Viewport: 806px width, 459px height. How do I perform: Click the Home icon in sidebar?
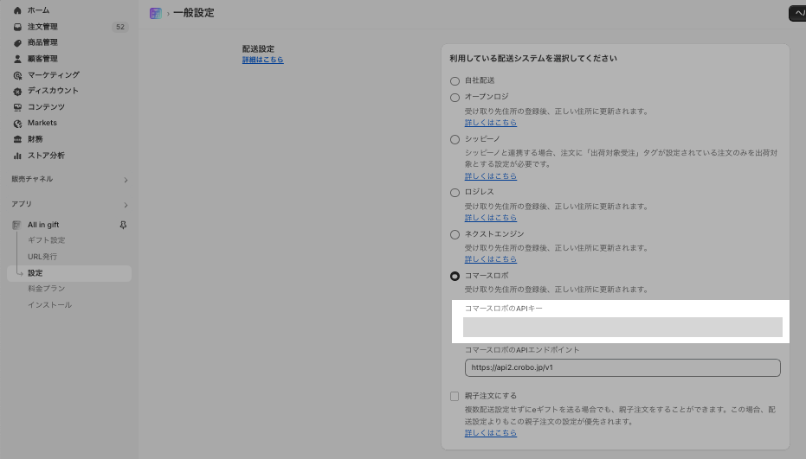[x=17, y=10]
